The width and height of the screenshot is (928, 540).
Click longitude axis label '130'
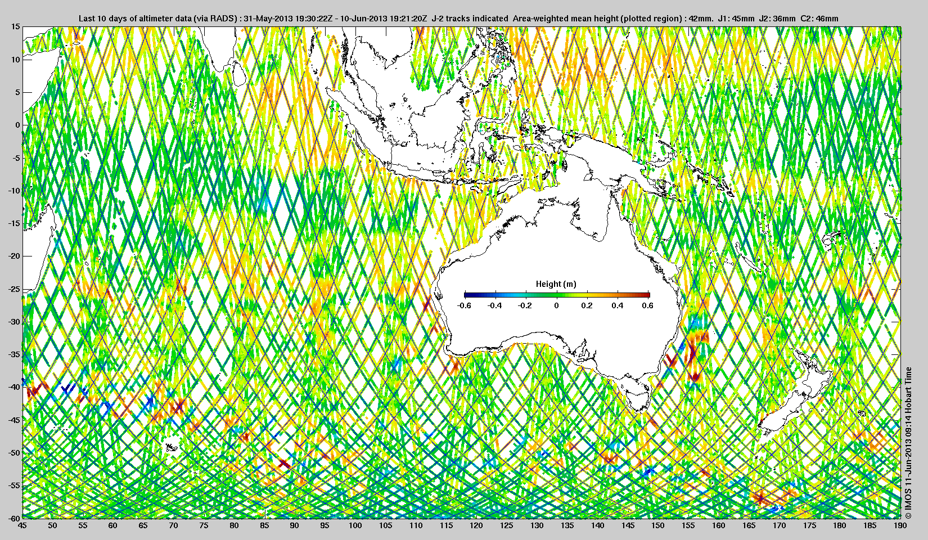pos(537,525)
